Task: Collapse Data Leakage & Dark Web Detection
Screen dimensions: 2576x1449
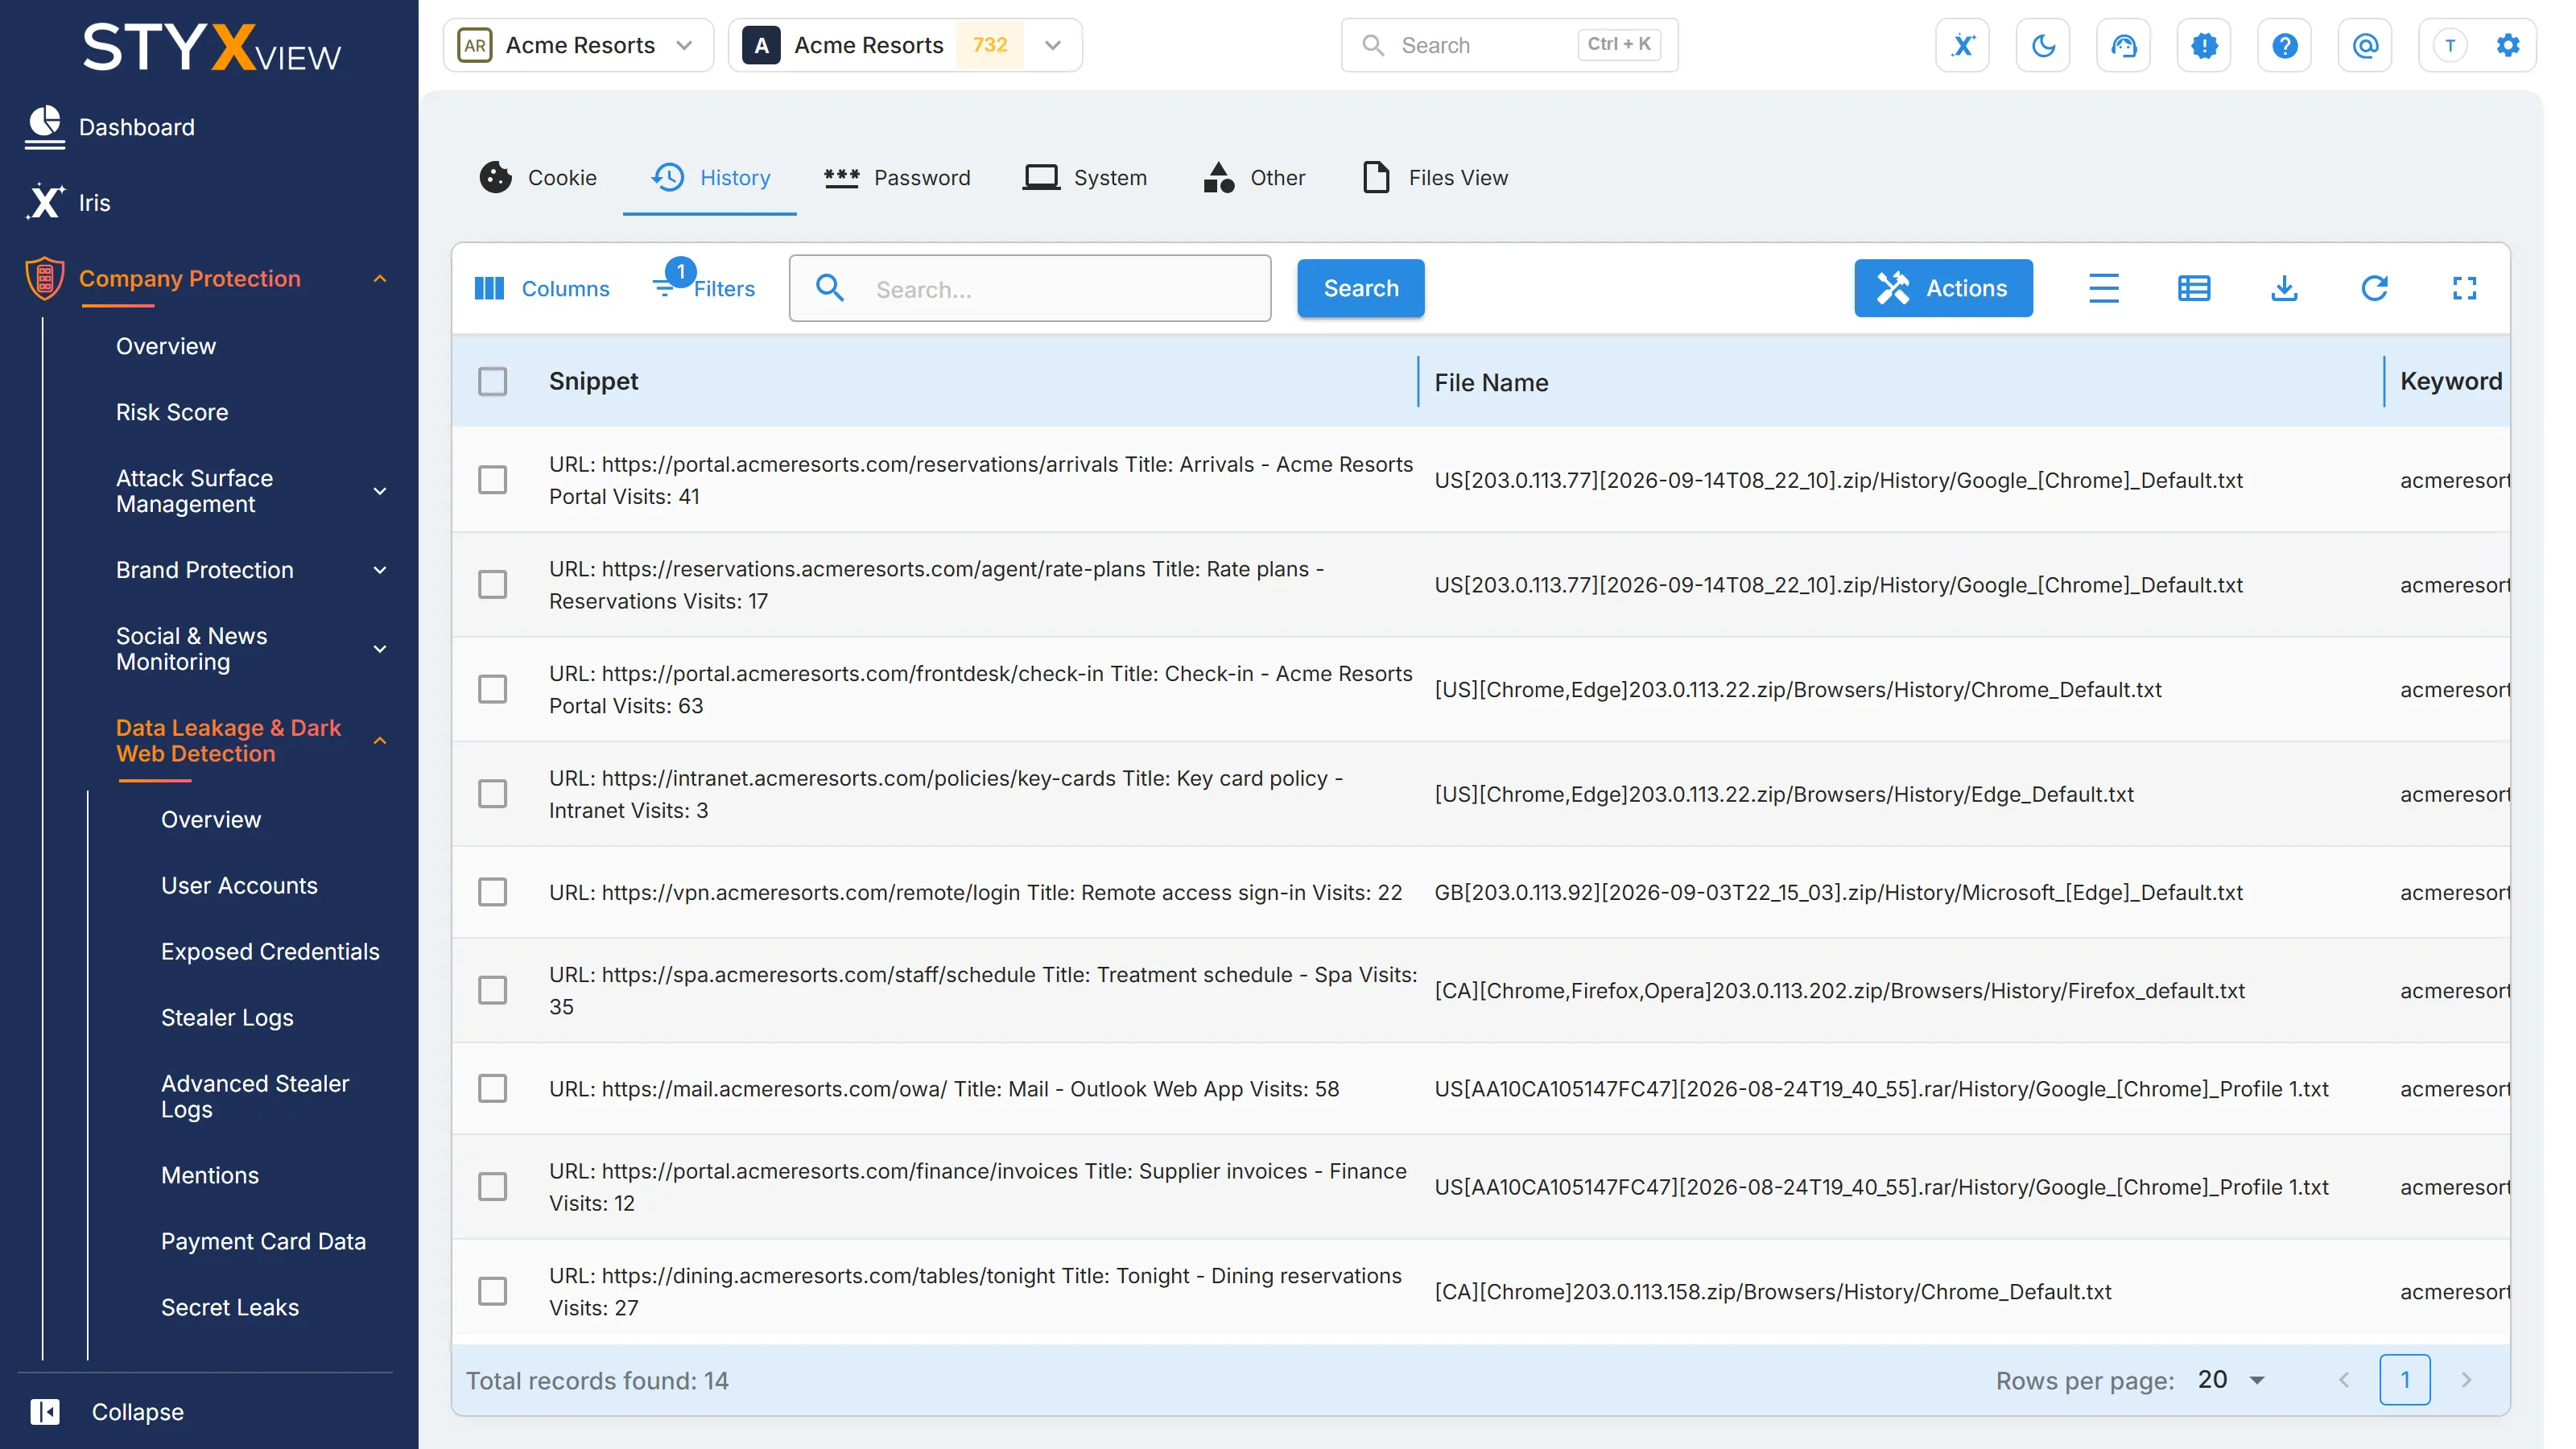Action: click(x=380, y=741)
